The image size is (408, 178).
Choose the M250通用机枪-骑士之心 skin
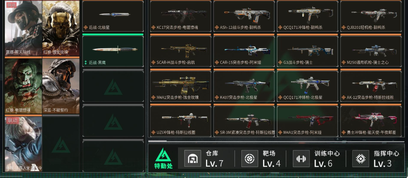pos(371,51)
